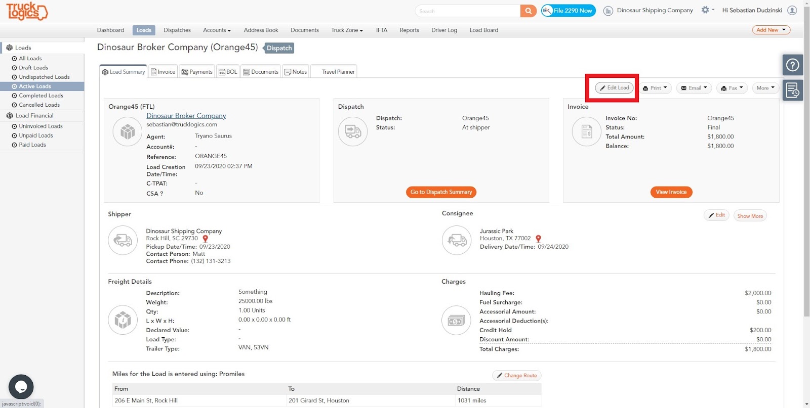Open the live chat bubble
This screenshot has width=810, height=408.
21,387
